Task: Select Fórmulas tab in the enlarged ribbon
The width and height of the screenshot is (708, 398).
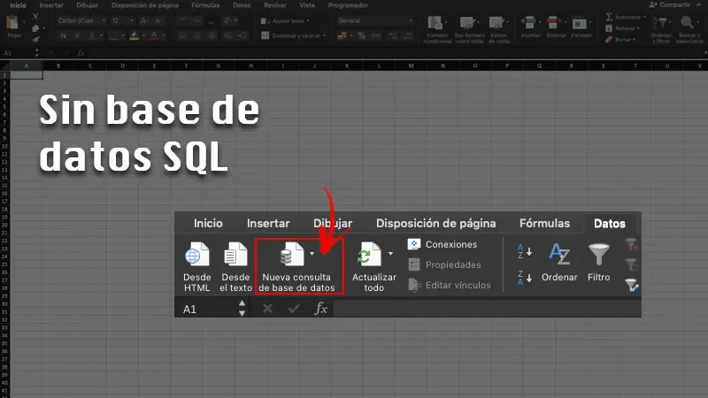Action: (x=544, y=224)
